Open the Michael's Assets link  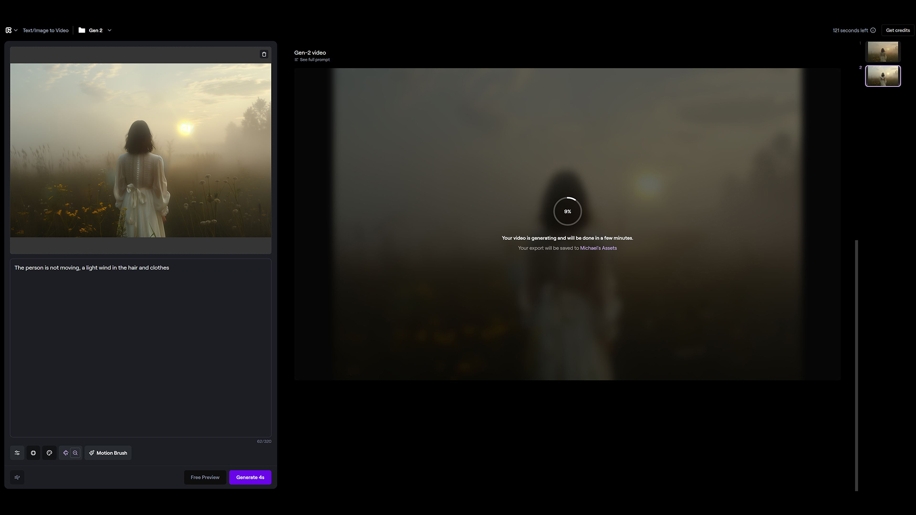pyautogui.click(x=598, y=248)
